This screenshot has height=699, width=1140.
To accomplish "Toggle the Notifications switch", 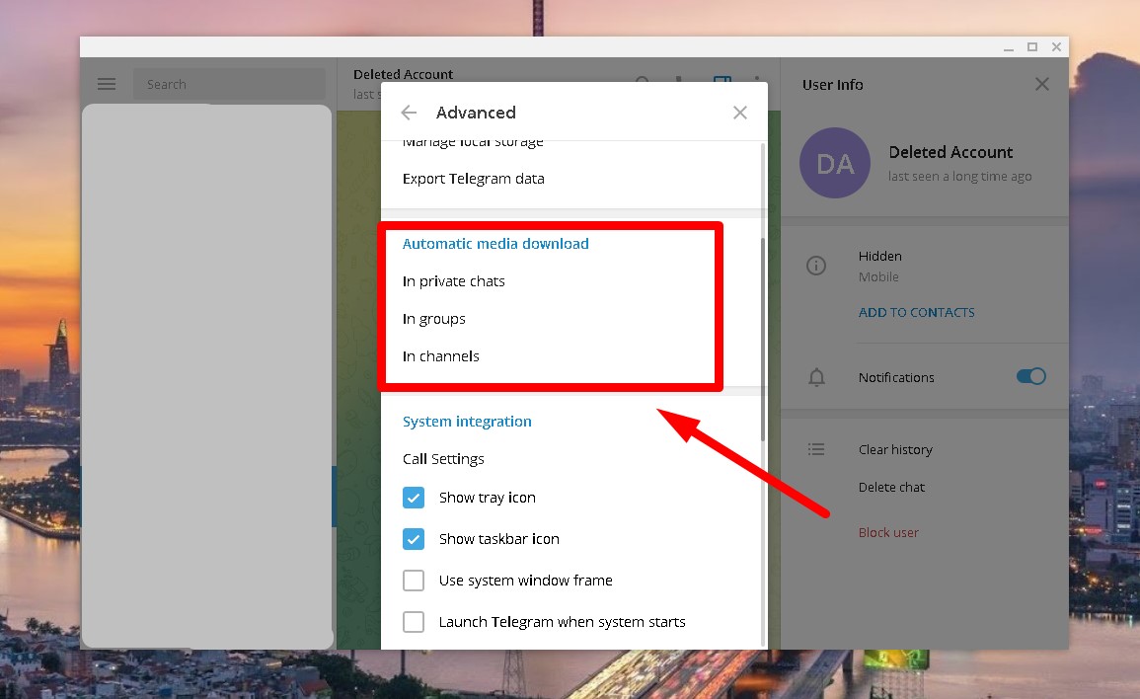I will 1031,376.
